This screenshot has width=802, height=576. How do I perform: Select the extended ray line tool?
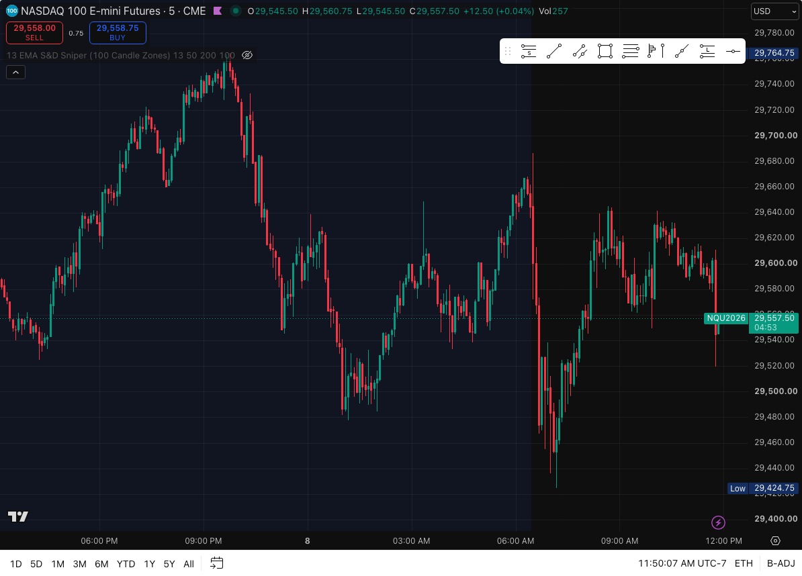point(682,51)
